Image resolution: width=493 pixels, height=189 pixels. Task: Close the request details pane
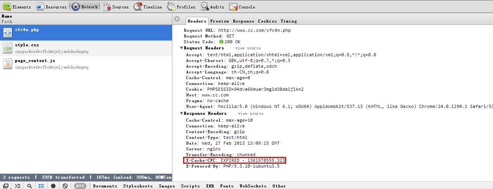click(177, 19)
